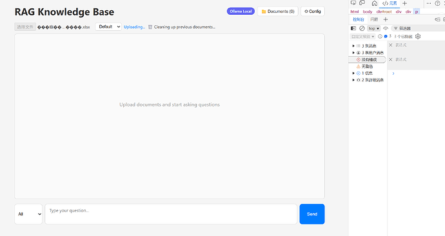This screenshot has width=445, height=236.
Task: Clear the console with the circle-slash icon
Action: click(x=362, y=28)
